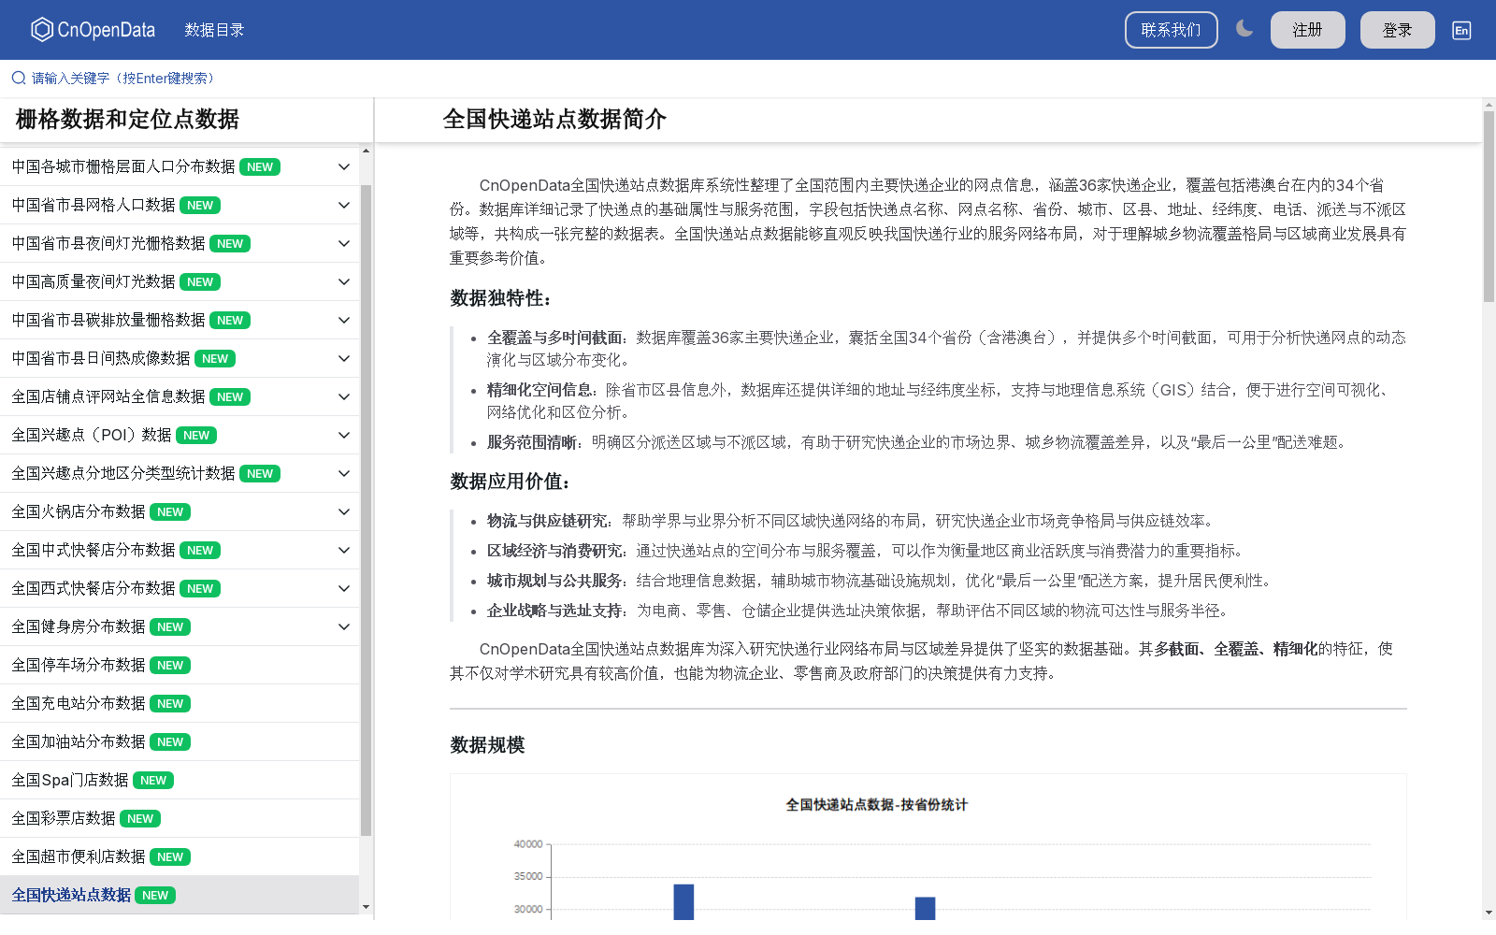The image size is (1496, 935).
Task: Click NEW badge beside 全国快递站点数据
Action: point(155,896)
